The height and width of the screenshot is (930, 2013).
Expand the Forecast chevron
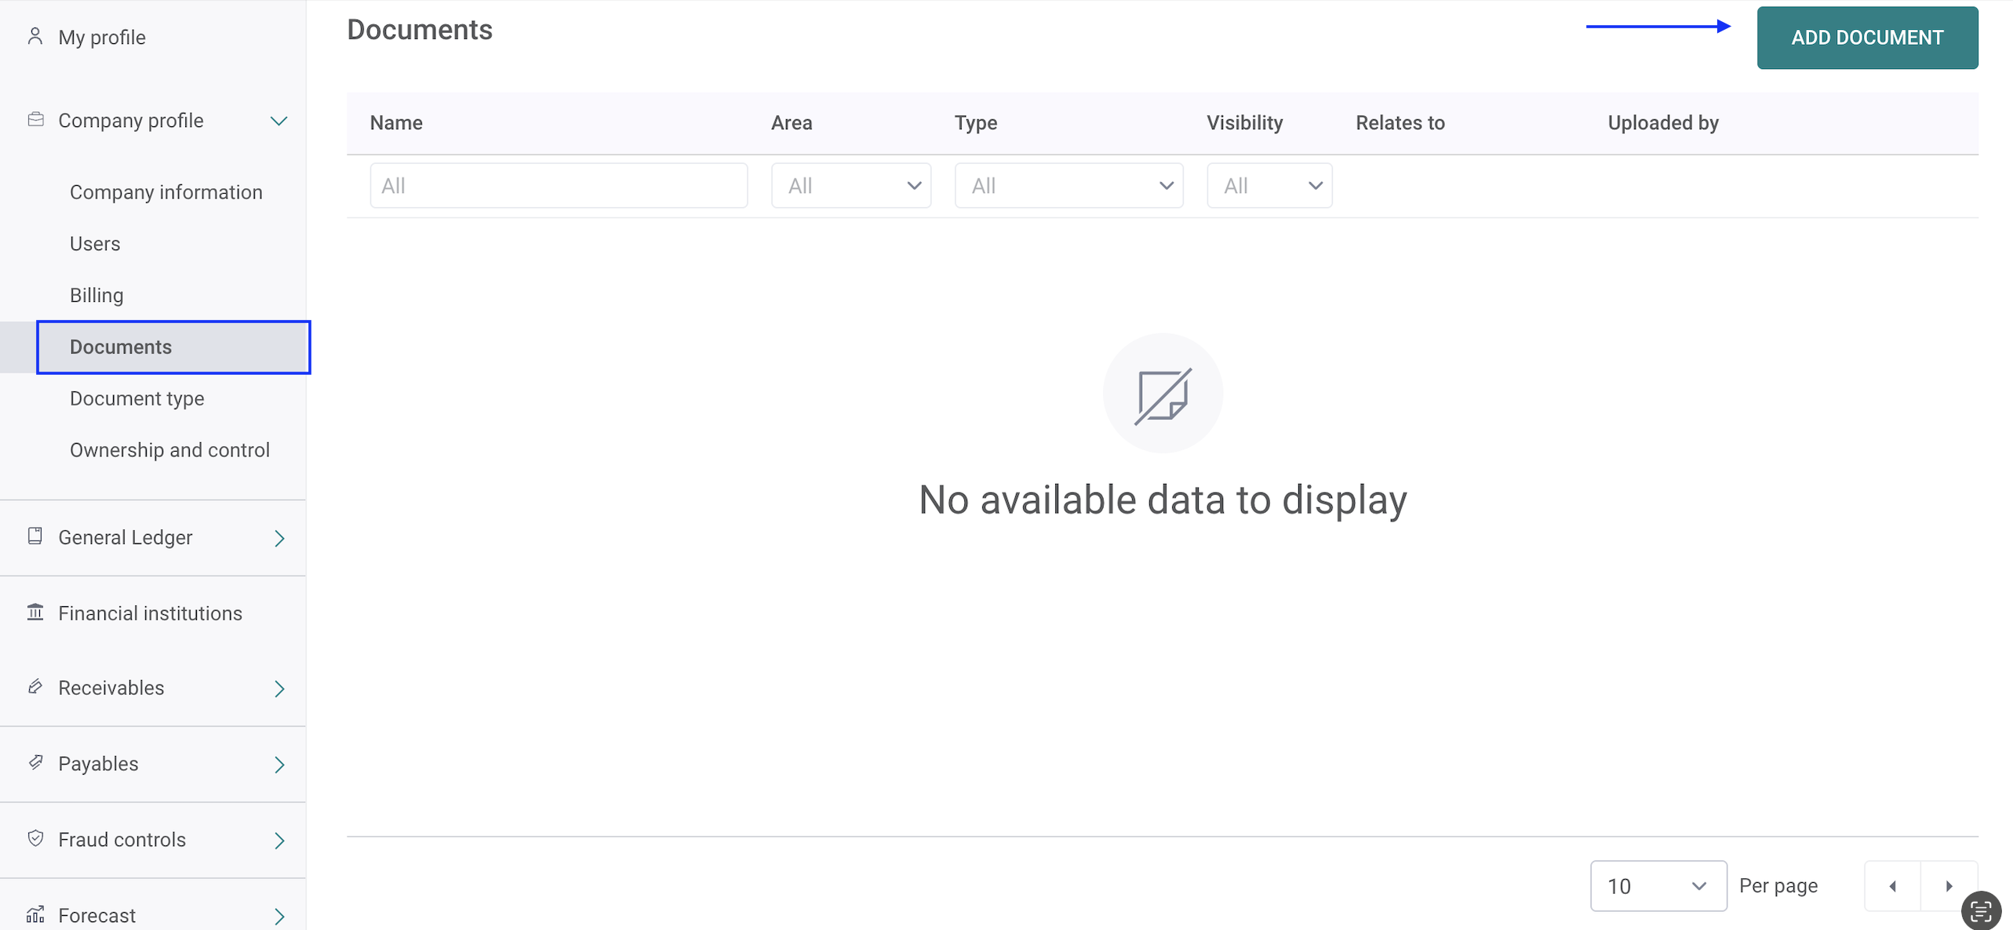(x=279, y=916)
